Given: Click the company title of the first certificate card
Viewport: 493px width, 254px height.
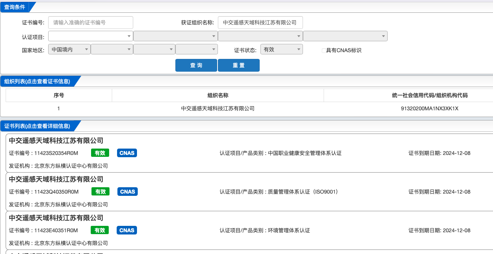Looking at the screenshot, I should click(x=56, y=141).
